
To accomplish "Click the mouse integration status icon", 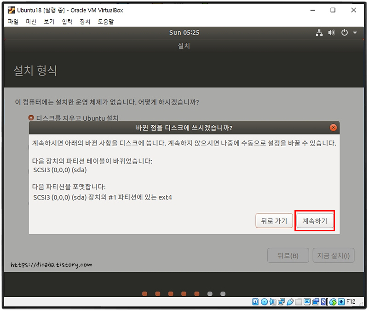I will tap(333, 302).
